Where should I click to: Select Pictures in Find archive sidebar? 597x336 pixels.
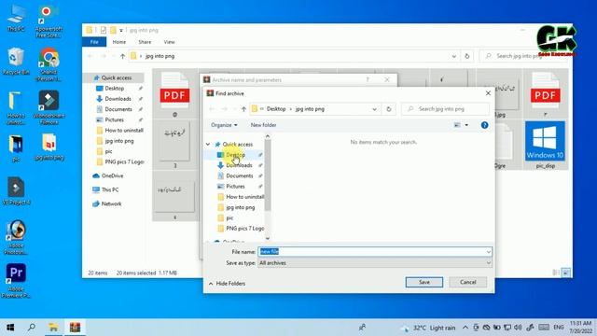tap(235, 187)
